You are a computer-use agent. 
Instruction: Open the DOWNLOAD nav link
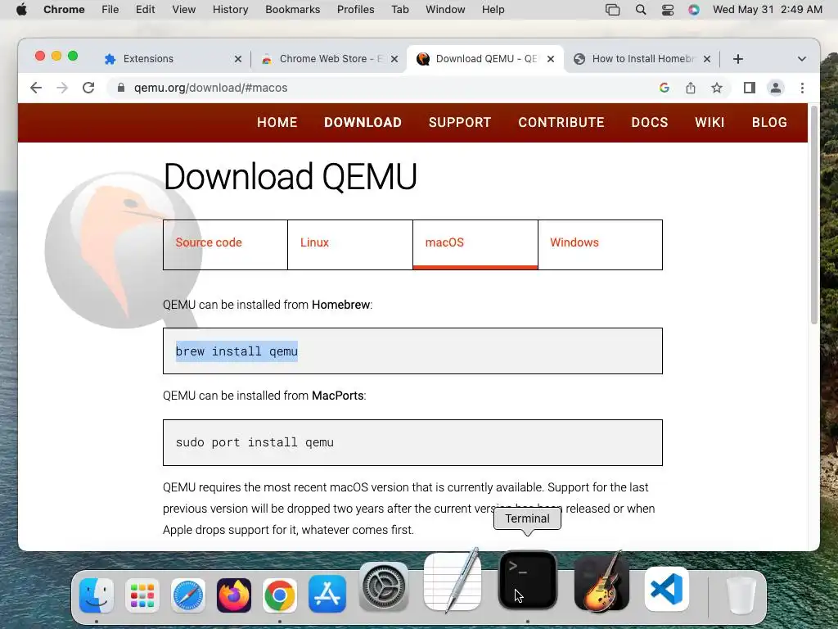tap(363, 123)
